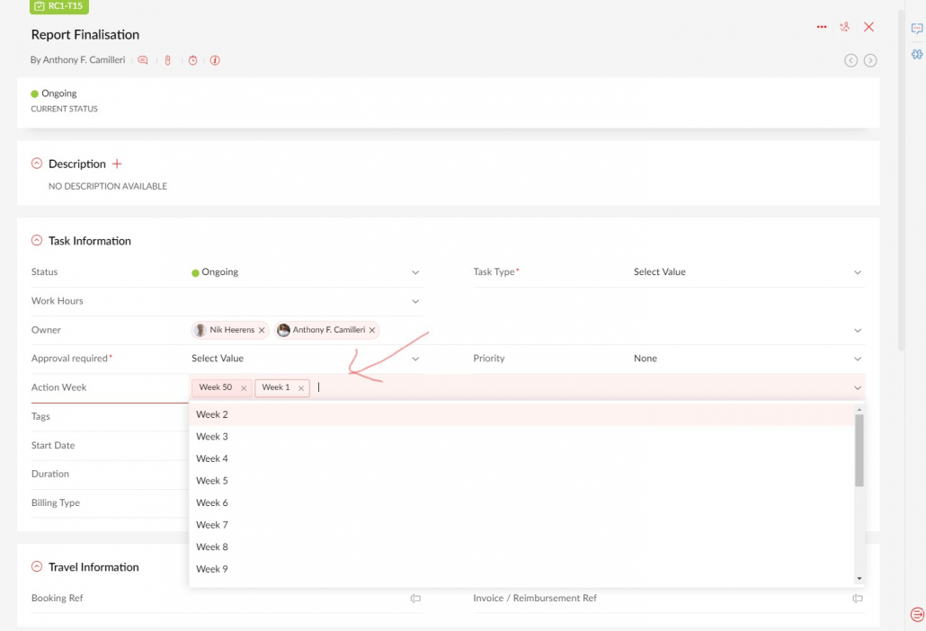Viewport: 926px width, 631px height.
Task: Click the Ongoing current status text
Action: [59, 93]
